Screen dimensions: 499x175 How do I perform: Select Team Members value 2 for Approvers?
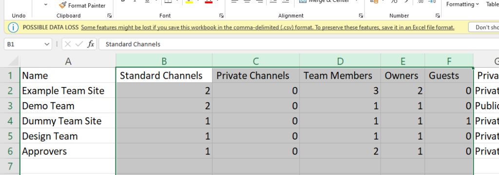tap(340, 151)
